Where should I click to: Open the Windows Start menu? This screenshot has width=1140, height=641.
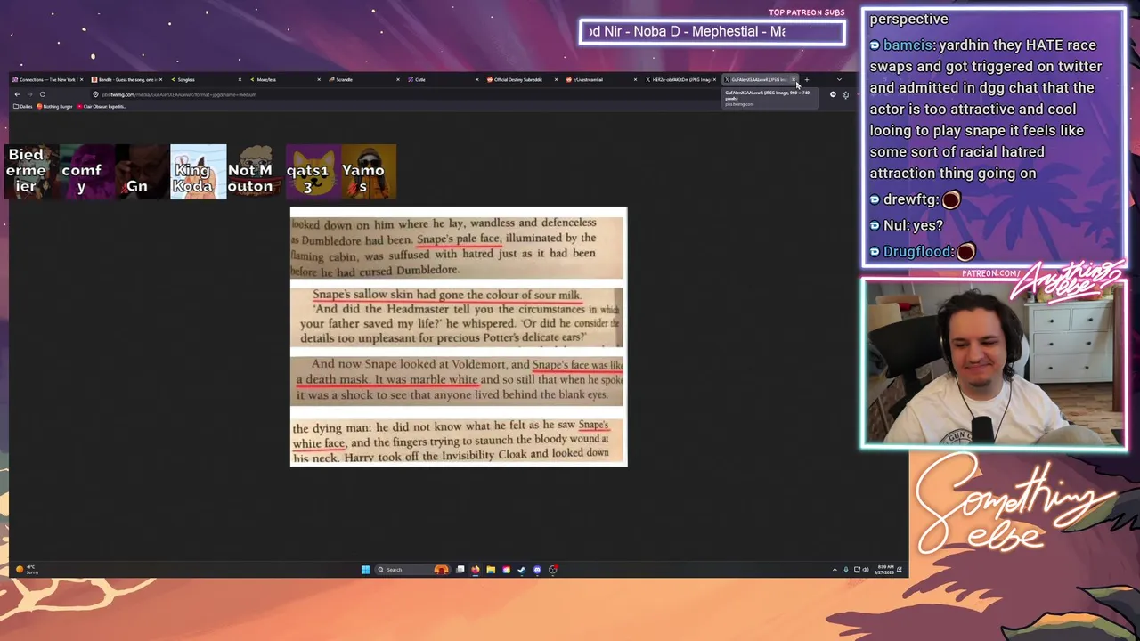click(x=365, y=570)
